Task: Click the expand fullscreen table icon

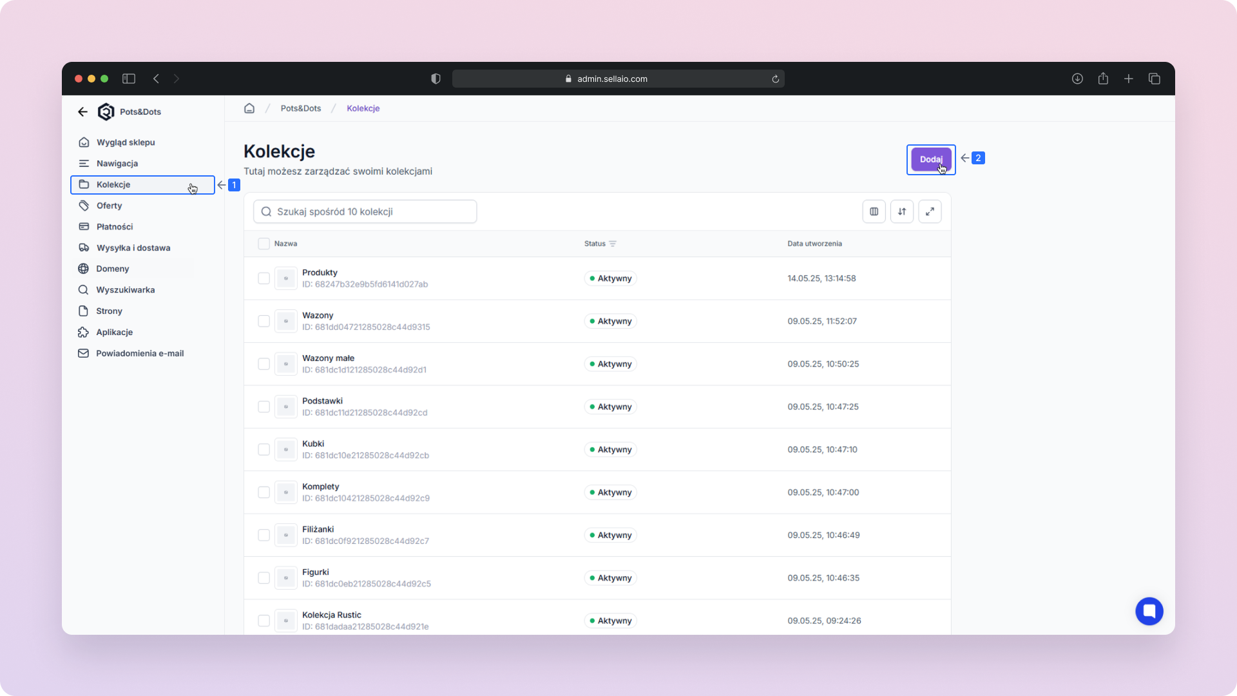Action: (930, 211)
